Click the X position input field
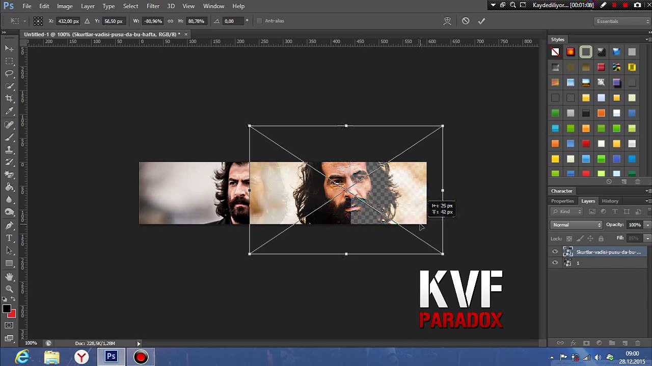 tap(68, 21)
